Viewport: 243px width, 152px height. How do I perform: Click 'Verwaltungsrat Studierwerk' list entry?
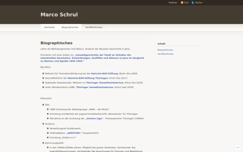(x=65, y=128)
